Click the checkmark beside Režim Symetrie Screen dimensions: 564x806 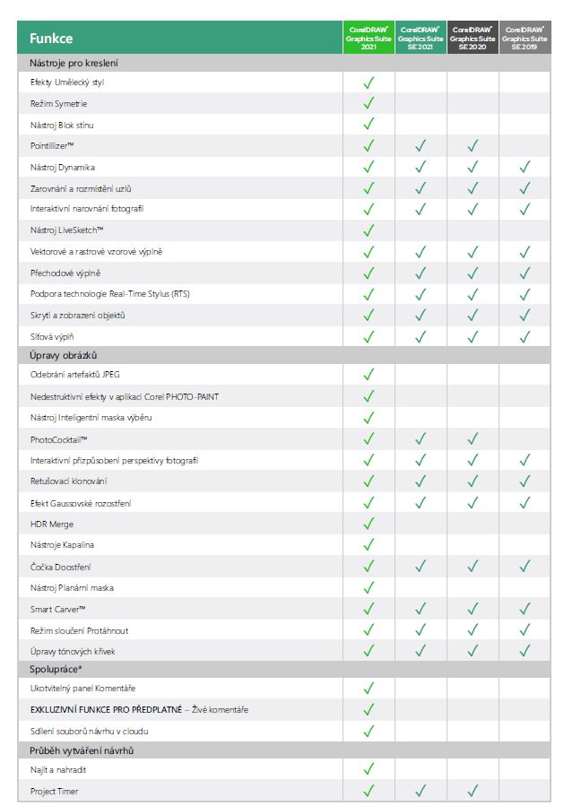[x=368, y=104]
